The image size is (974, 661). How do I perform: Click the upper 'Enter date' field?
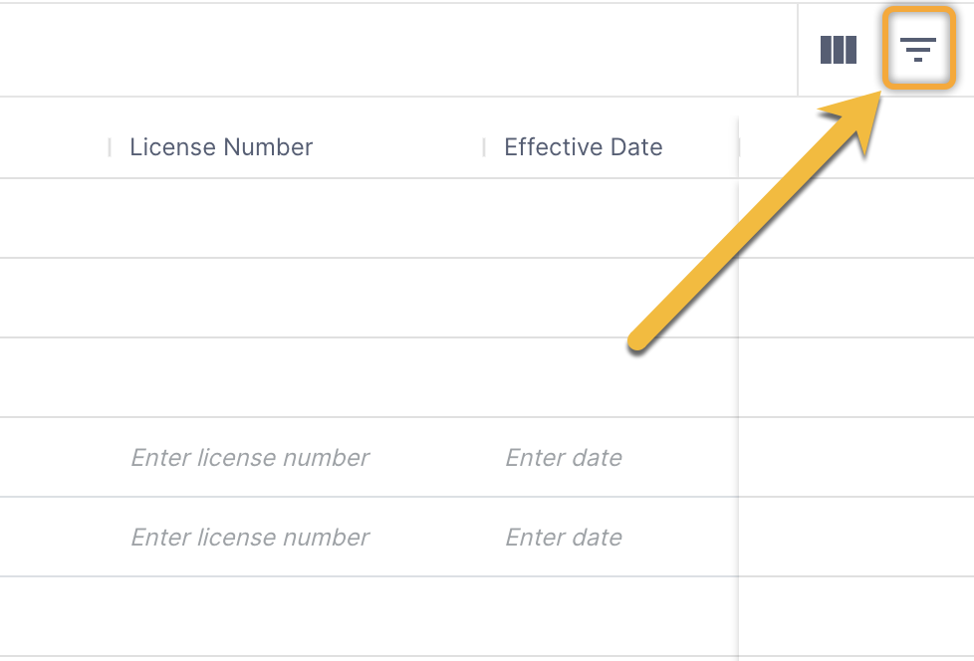tap(564, 457)
